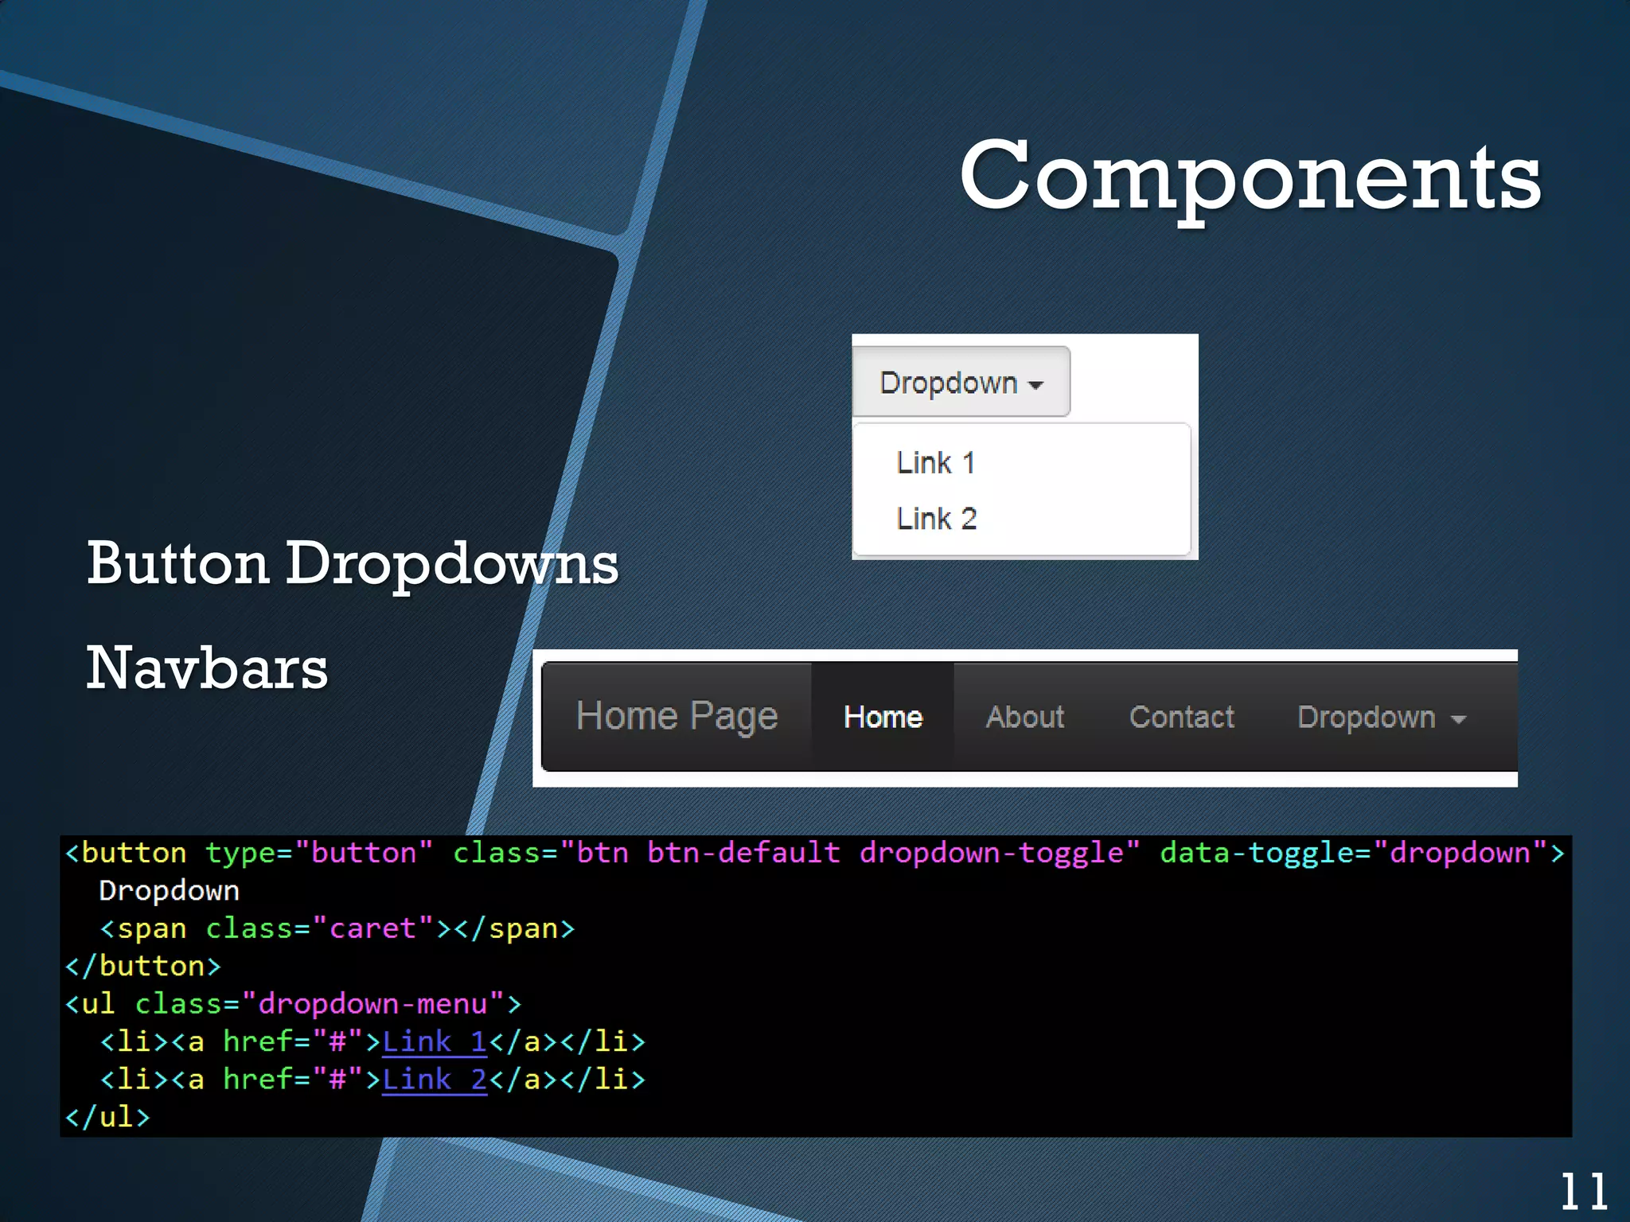Open the About navbar item
The height and width of the screenshot is (1222, 1630).
click(1025, 717)
